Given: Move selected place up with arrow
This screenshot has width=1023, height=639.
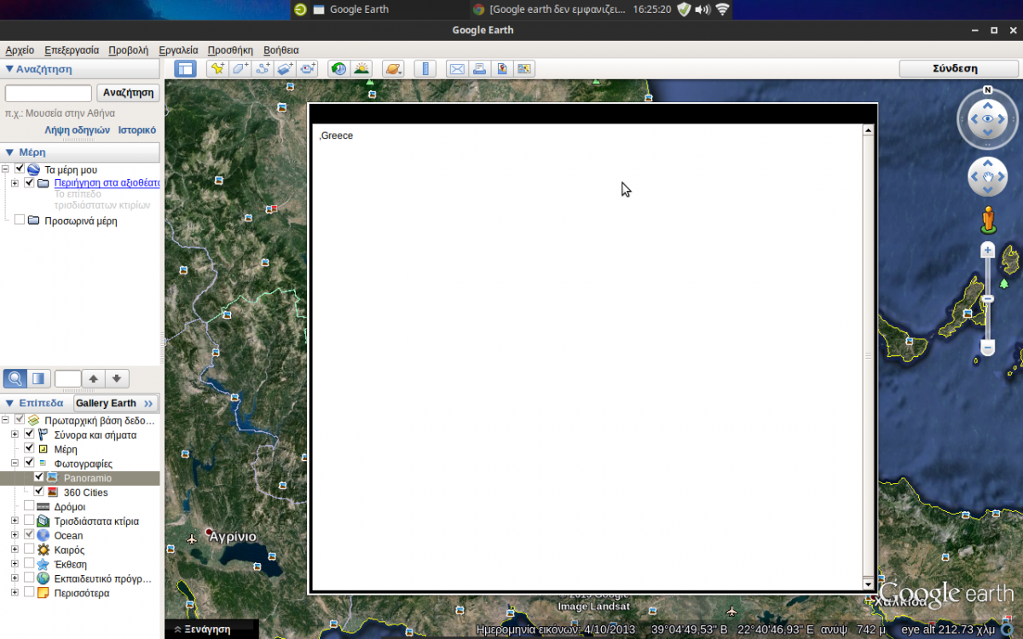Looking at the screenshot, I should (x=94, y=378).
